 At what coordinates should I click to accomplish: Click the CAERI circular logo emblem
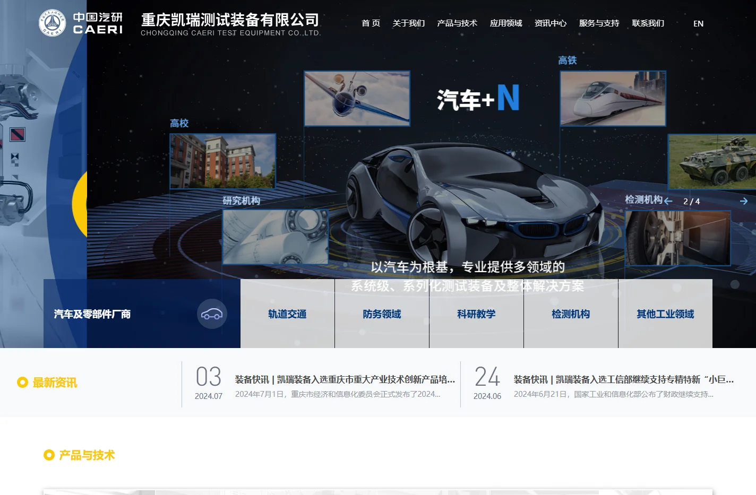tap(52, 23)
